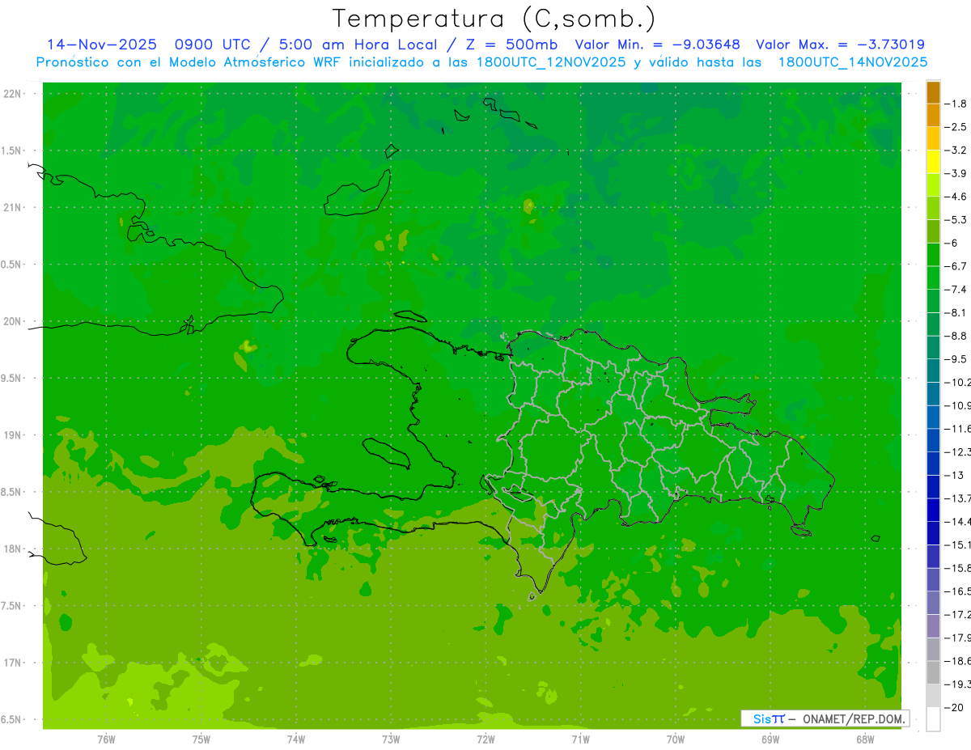
Task: Click the "17N" latitude label
Action: (x=13, y=663)
